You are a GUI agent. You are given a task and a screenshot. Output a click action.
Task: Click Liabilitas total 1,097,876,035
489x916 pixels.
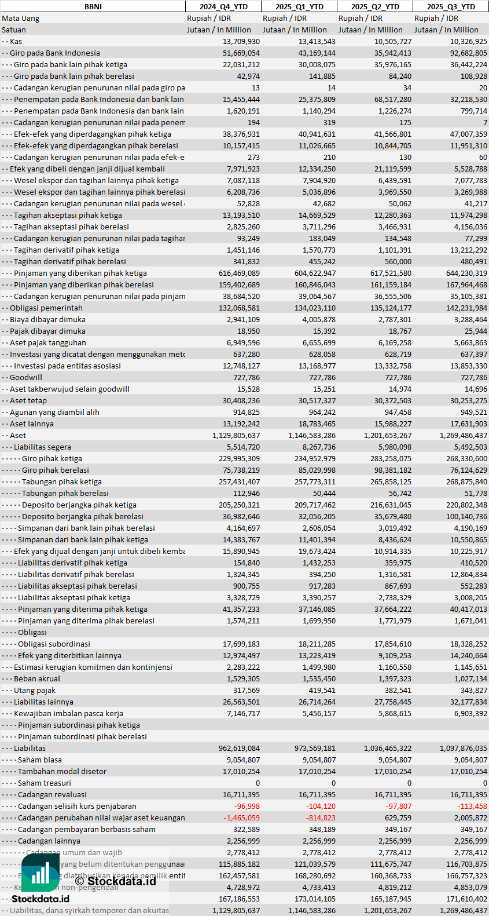coord(464,748)
